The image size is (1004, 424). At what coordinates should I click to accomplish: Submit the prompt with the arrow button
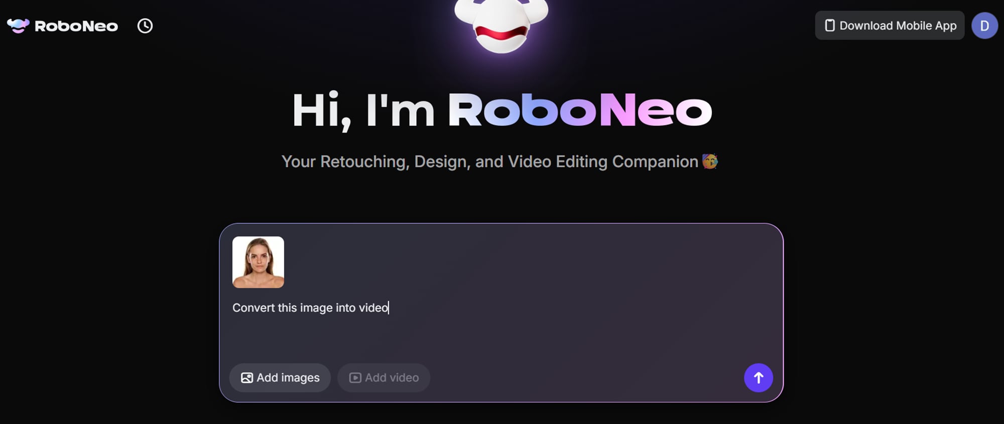758,378
